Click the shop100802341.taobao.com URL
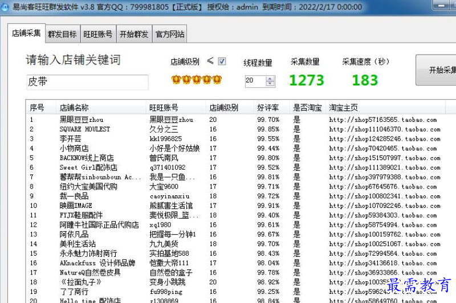This screenshot has width=456, height=303. [x=384, y=196]
